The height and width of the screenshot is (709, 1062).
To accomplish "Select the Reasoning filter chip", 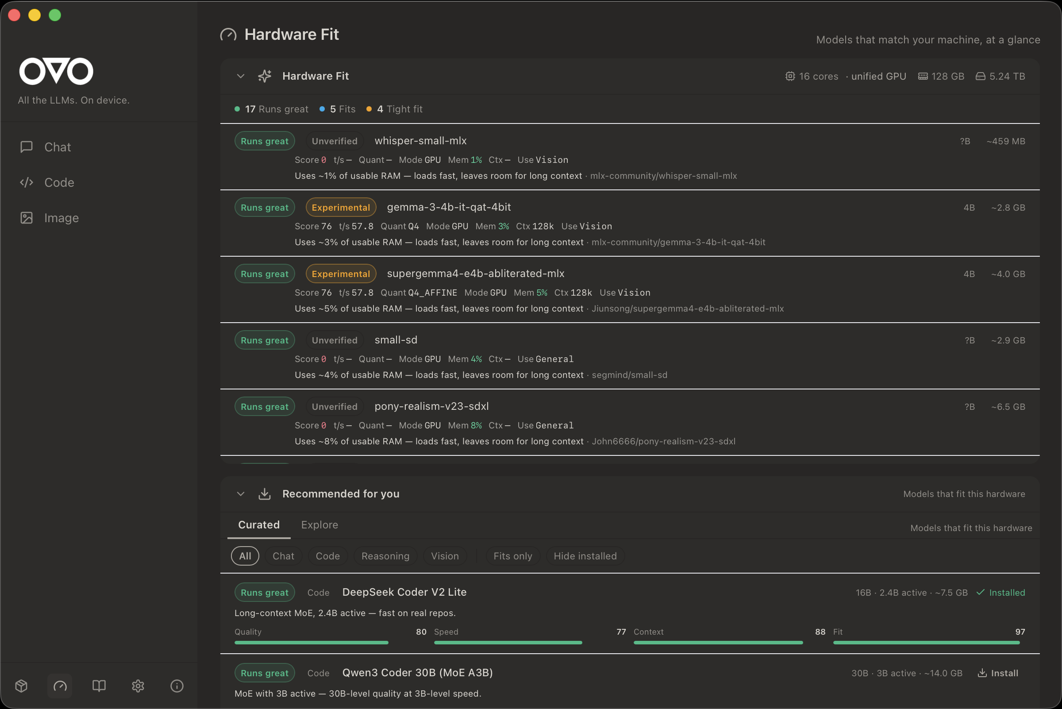I will [x=385, y=556].
